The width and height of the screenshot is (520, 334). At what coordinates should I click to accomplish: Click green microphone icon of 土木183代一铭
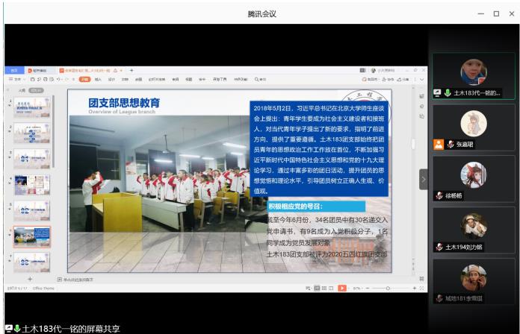coord(448,93)
